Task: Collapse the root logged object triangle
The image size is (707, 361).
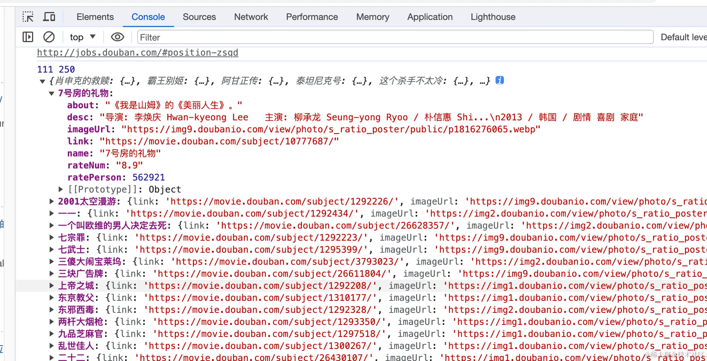Action: 43,81
